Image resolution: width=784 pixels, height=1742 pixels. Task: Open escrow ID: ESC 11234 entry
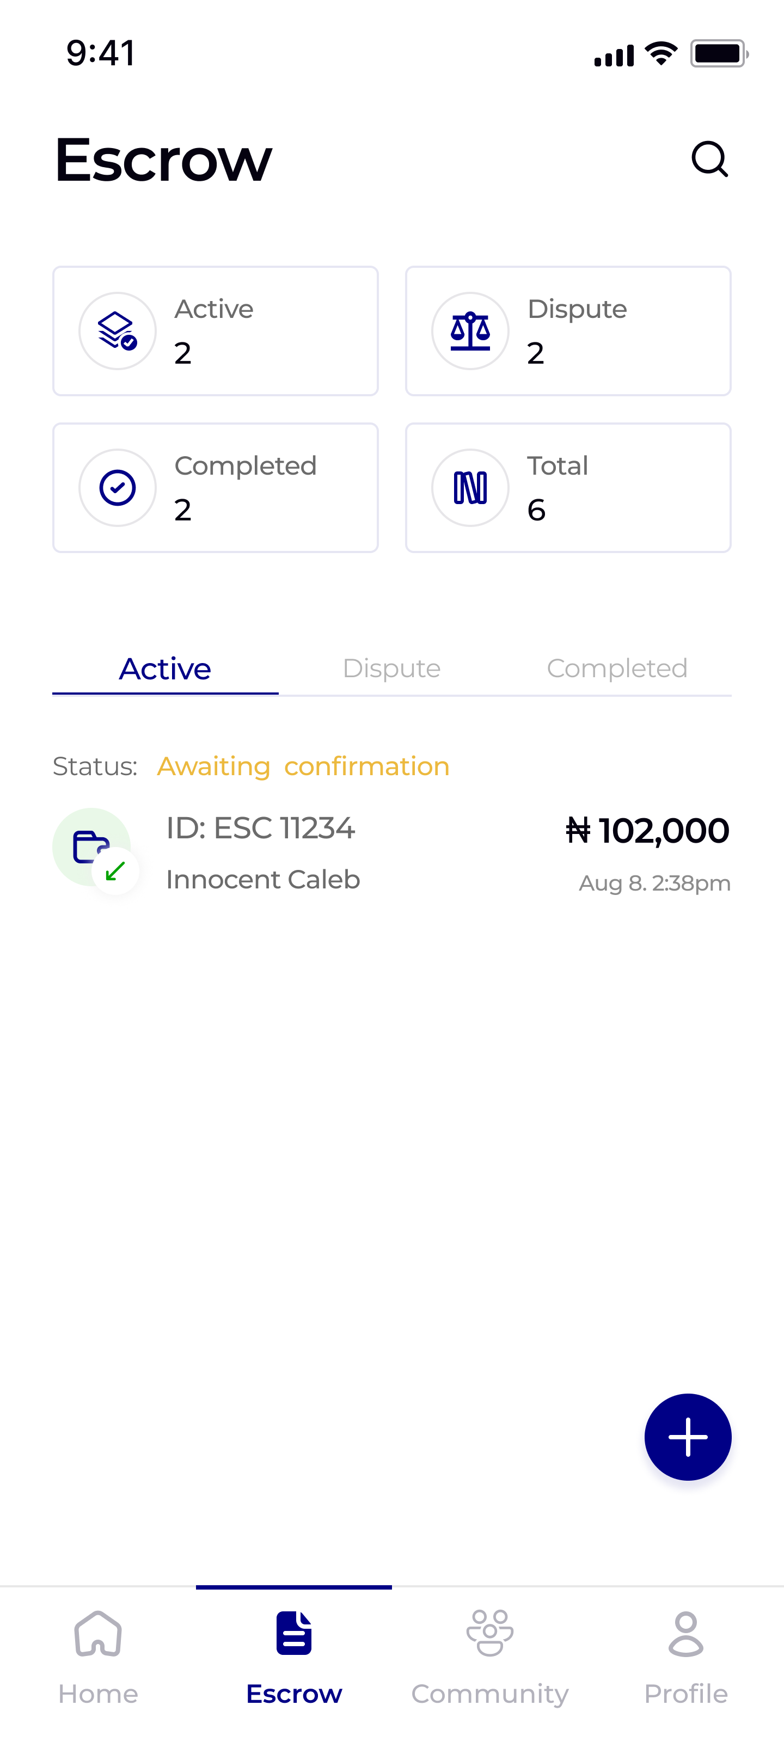point(261,829)
